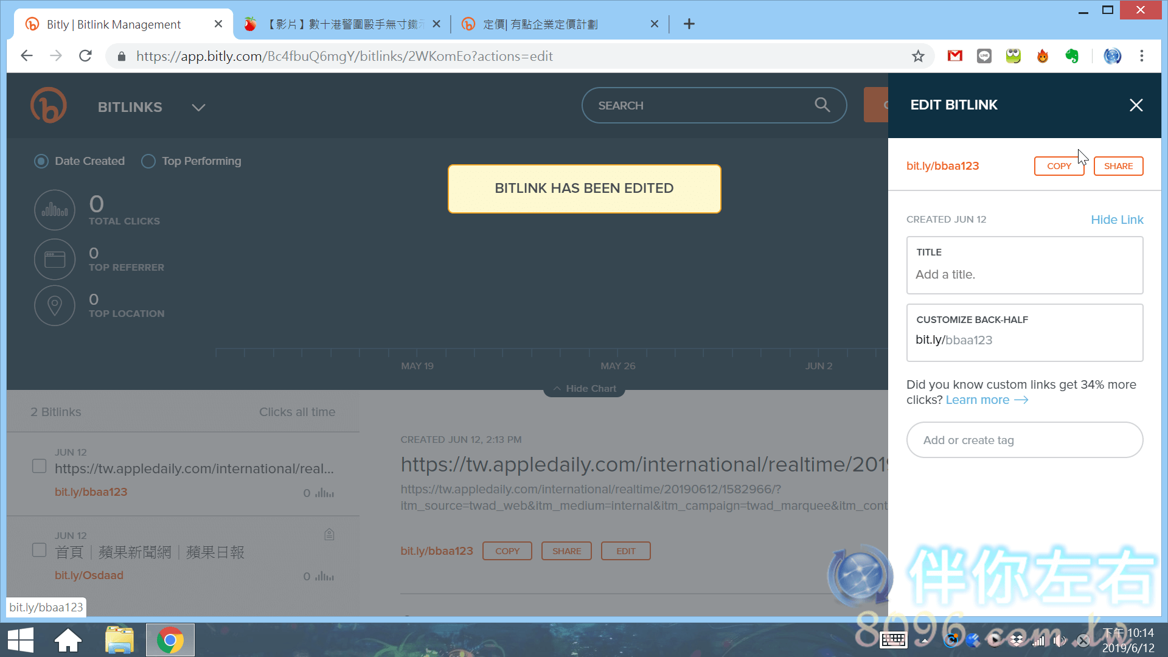This screenshot has height=657, width=1168.
Task: Click SHARE button in link details
Action: click(x=566, y=551)
